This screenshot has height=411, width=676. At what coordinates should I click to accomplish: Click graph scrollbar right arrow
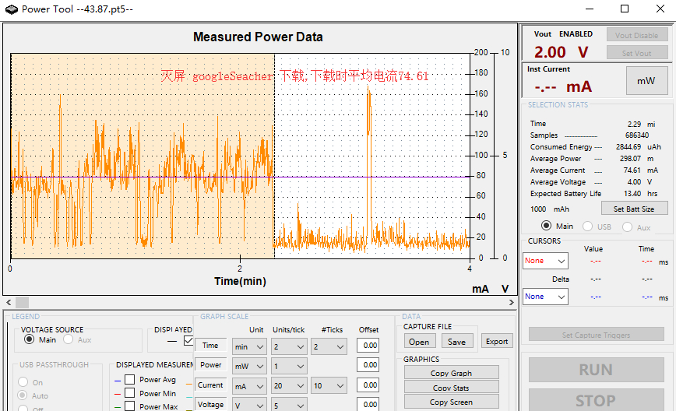(x=512, y=303)
